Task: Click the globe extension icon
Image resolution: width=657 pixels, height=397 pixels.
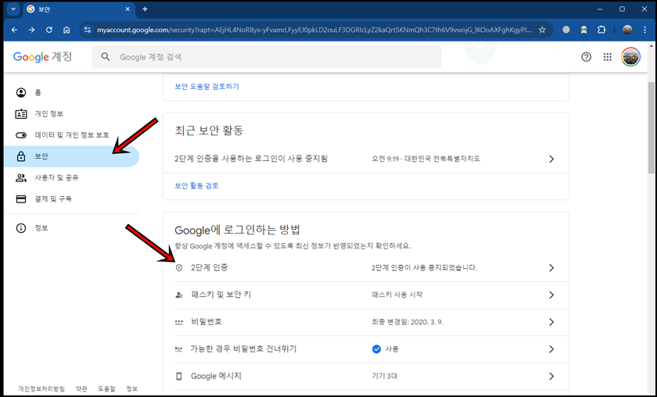Action: click(x=566, y=30)
